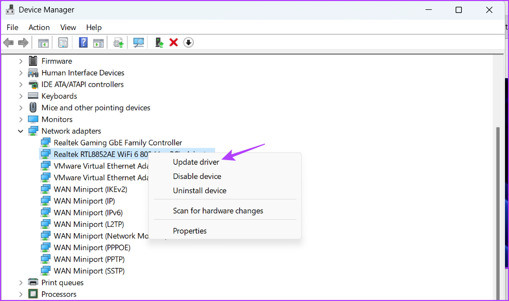This screenshot has width=509, height=301.
Task: Select second VMware Virtual Ethernet Adapter
Action: point(101,178)
